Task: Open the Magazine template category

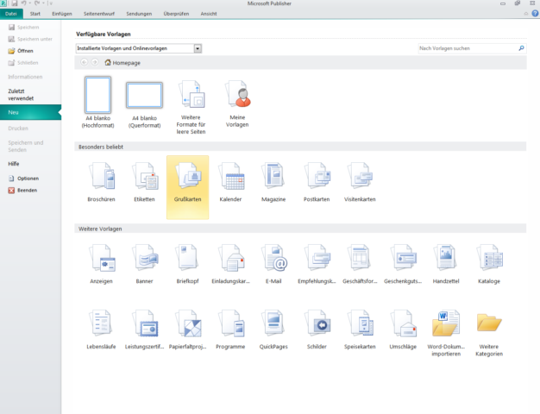Action: coord(273,183)
